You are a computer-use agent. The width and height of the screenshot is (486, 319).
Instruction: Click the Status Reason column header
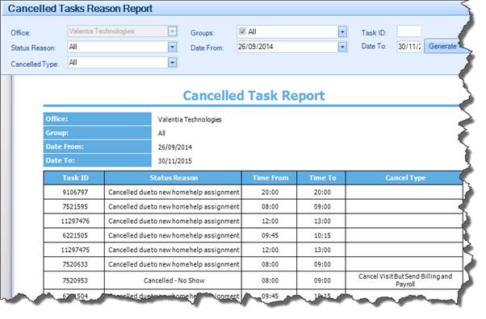(x=174, y=178)
